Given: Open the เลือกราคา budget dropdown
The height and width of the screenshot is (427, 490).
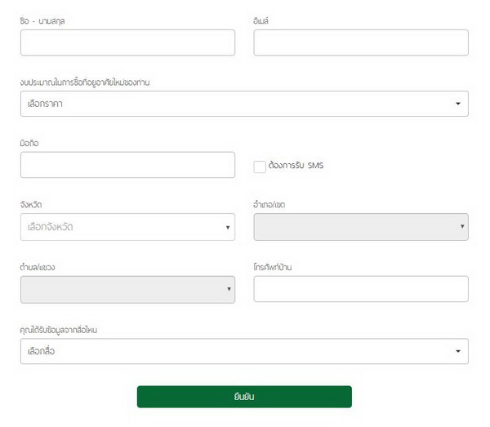Looking at the screenshot, I should [x=244, y=104].
